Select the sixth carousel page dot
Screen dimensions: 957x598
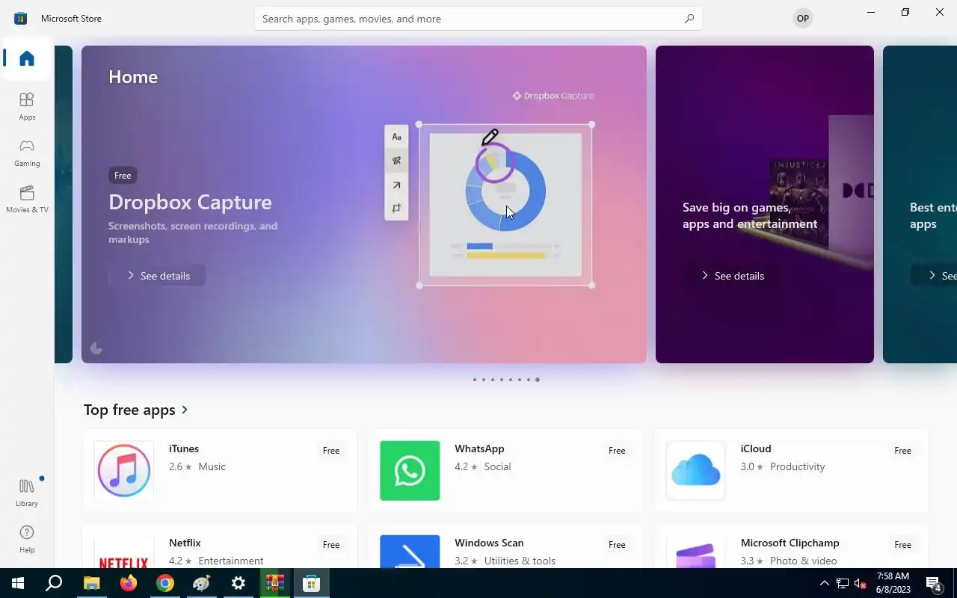click(x=519, y=380)
